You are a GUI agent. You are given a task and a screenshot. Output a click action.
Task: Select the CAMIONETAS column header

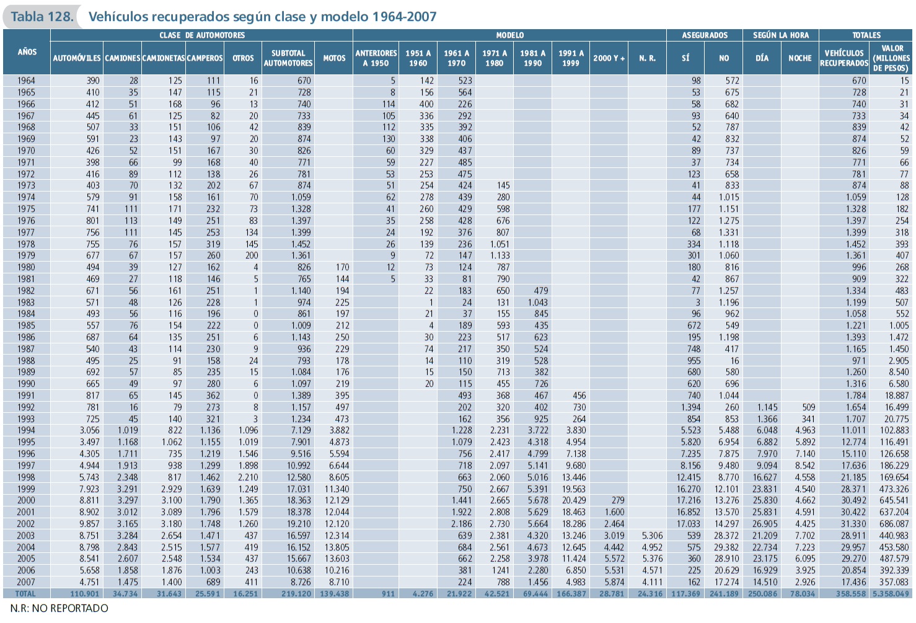pyautogui.click(x=164, y=58)
